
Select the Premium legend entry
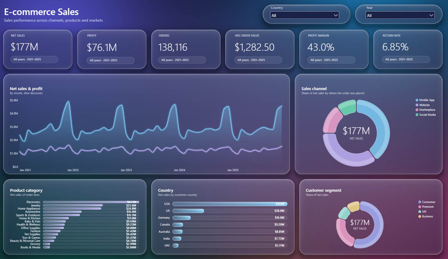tap(426, 207)
